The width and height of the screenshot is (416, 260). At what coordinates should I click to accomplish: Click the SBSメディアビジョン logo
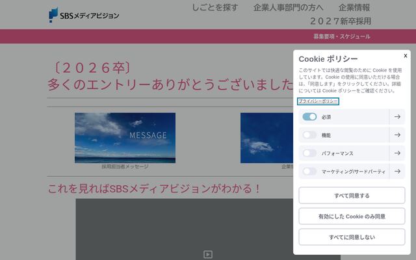[x=84, y=15]
